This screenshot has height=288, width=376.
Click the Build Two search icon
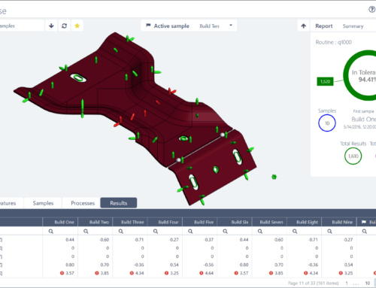coord(86,232)
